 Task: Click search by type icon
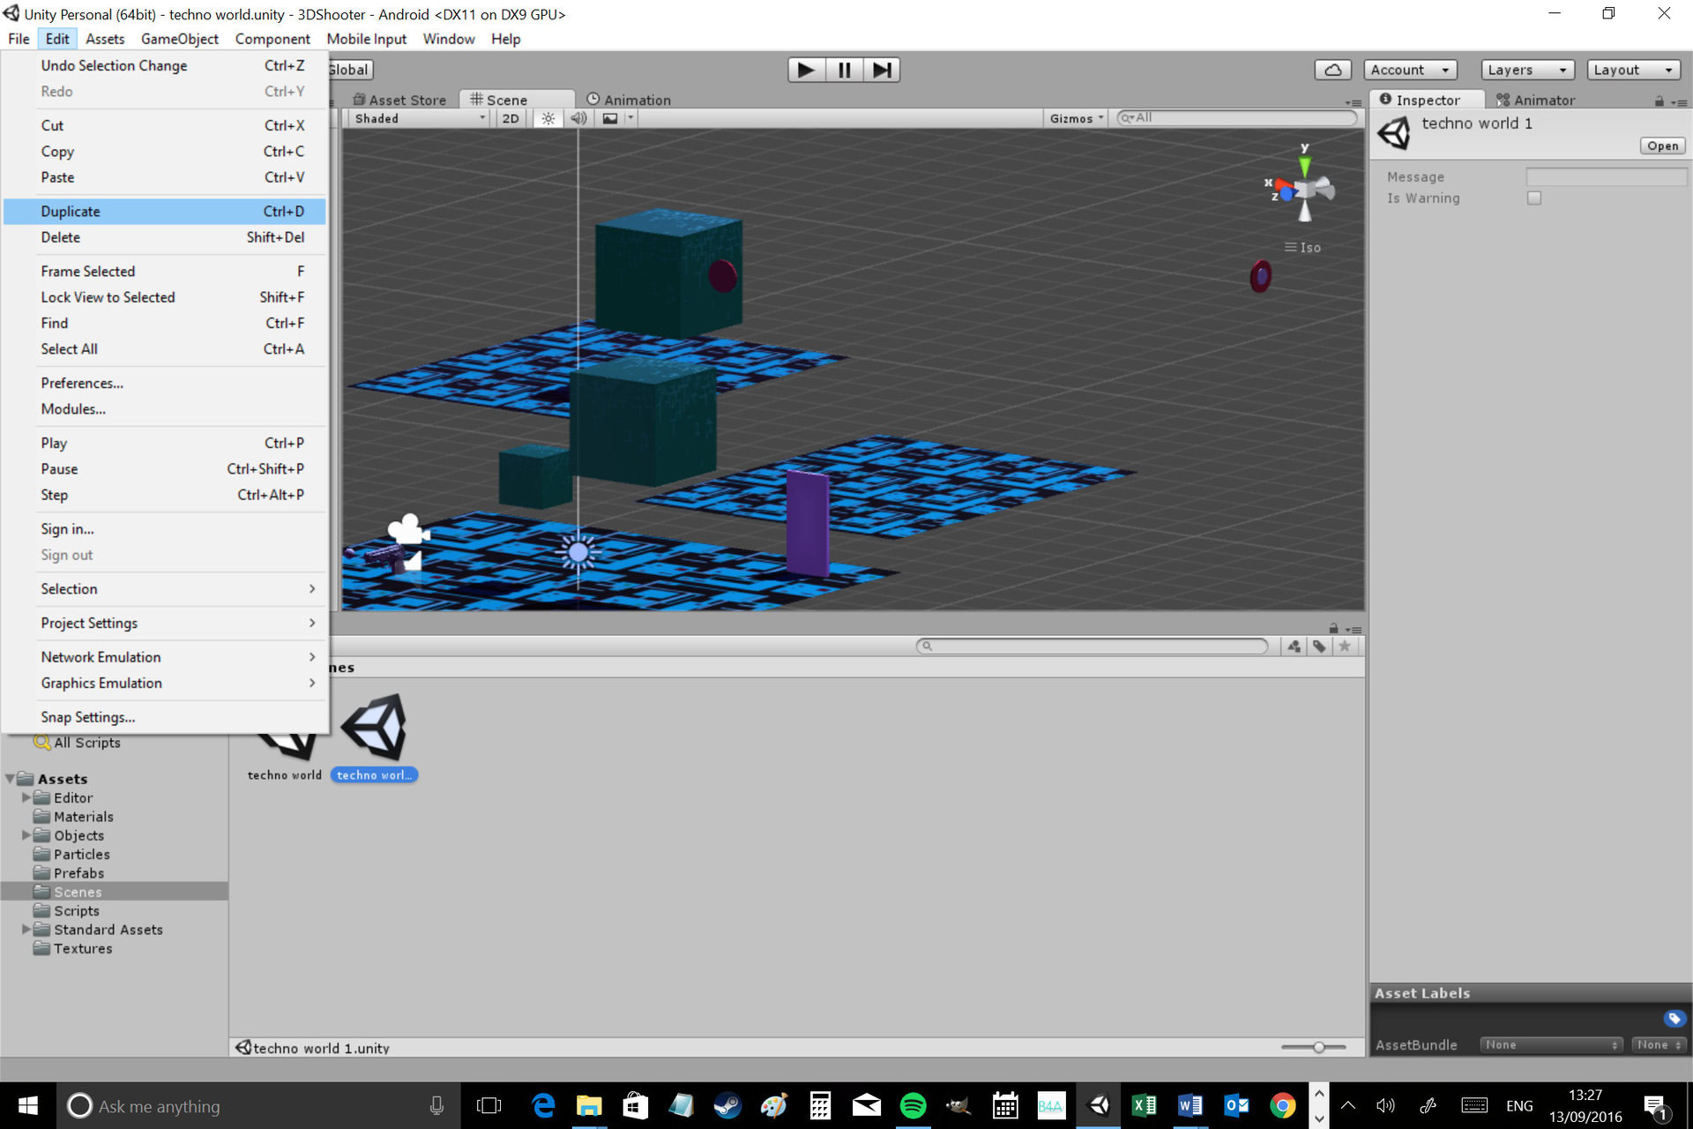click(1294, 647)
